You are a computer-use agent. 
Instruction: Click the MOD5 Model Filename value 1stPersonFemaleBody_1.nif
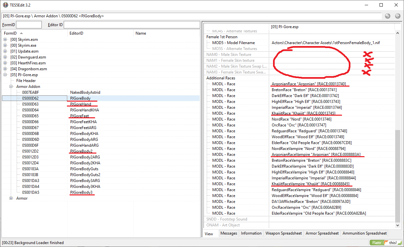326,43
